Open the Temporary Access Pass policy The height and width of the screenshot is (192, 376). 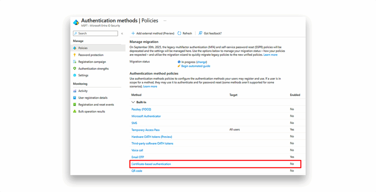pos(145,130)
